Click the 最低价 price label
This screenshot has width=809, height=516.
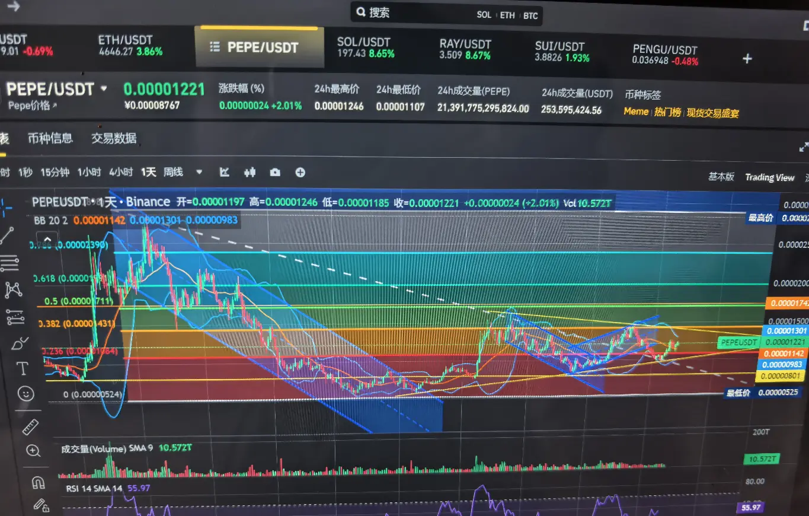pyautogui.click(x=738, y=393)
